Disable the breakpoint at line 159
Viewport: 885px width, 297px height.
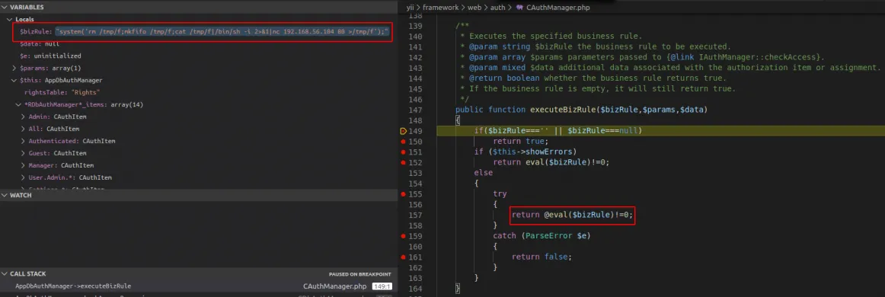[x=403, y=236]
